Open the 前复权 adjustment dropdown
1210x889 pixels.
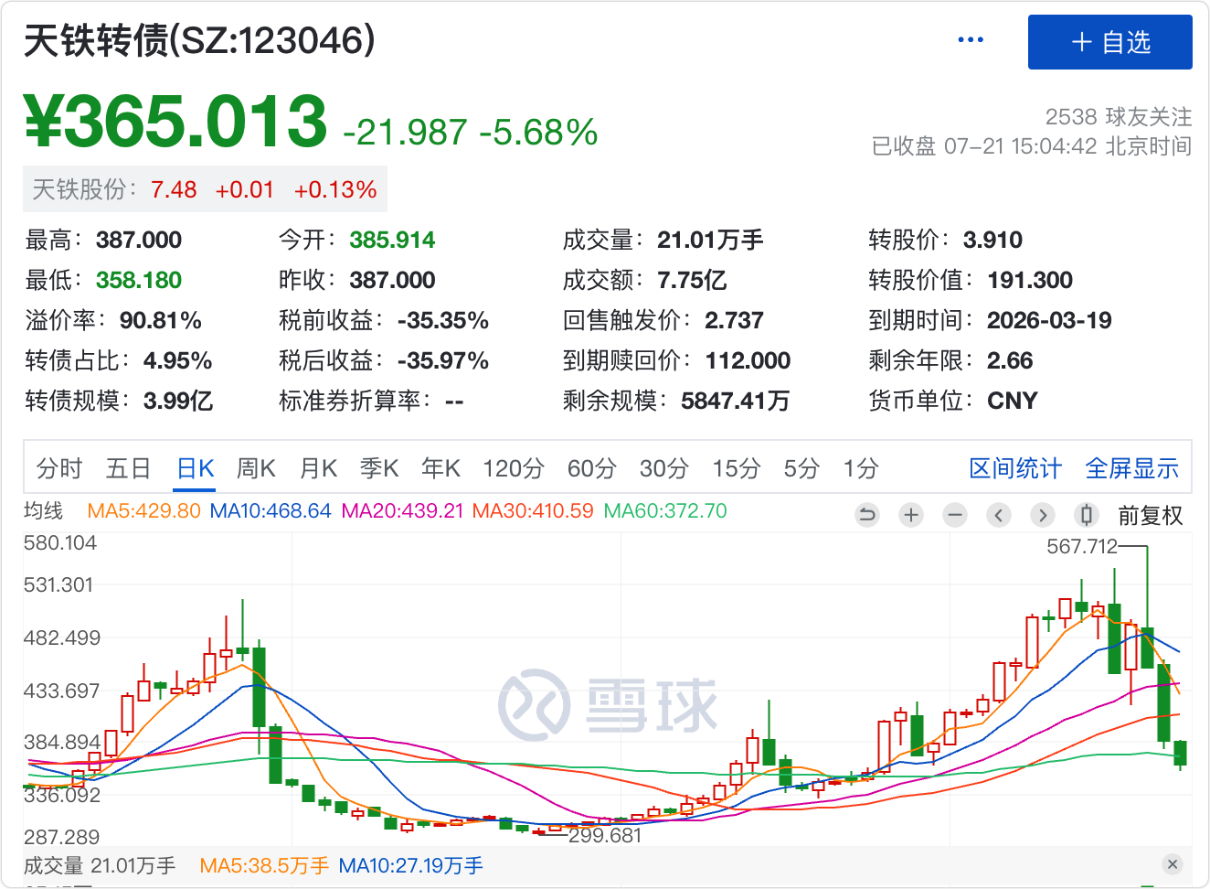click(x=1150, y=516)
